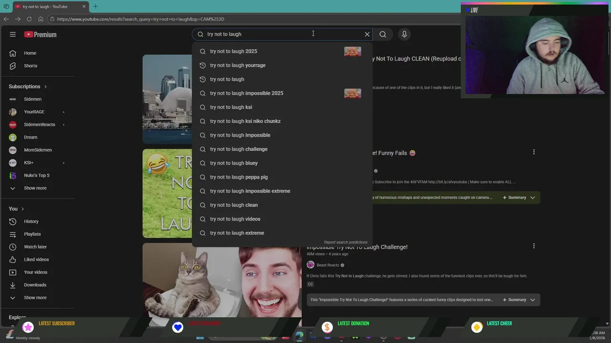Open a new browser tab with plus
The height and width of the screenshot is (343, 611).
tap(95, 6)
